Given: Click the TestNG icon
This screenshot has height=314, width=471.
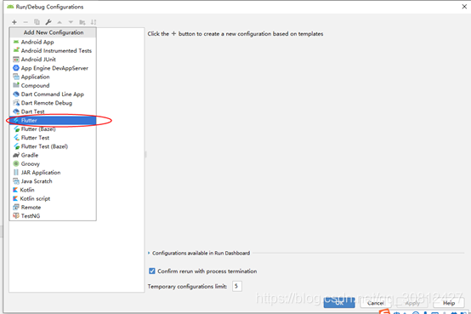Looking at the screenshot, I should [x=16, y=215].
